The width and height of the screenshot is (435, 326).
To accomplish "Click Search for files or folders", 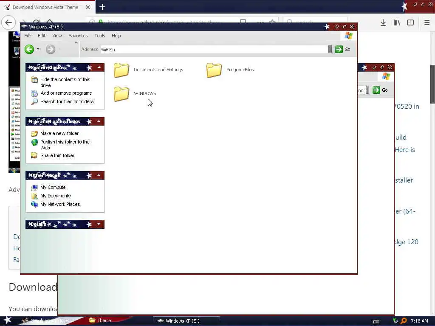I will pos(67,101).
